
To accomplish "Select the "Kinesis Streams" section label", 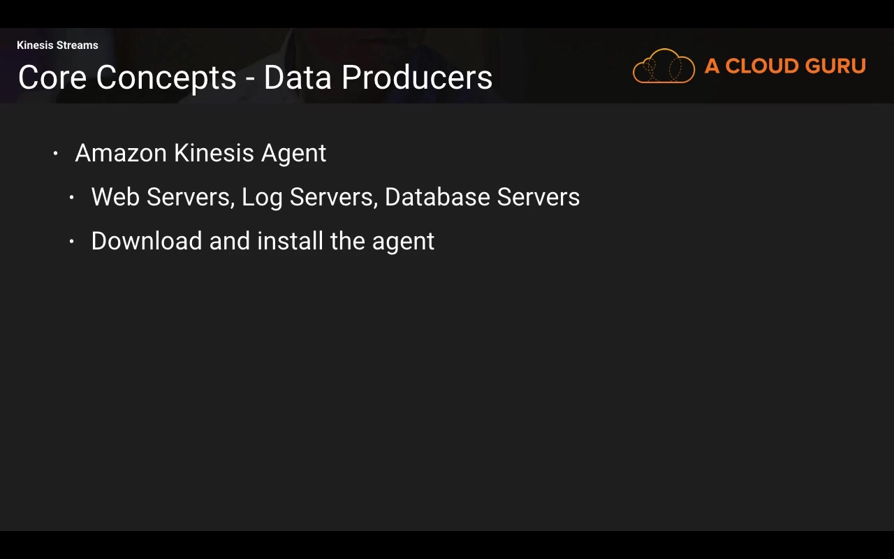I will 57,45.
